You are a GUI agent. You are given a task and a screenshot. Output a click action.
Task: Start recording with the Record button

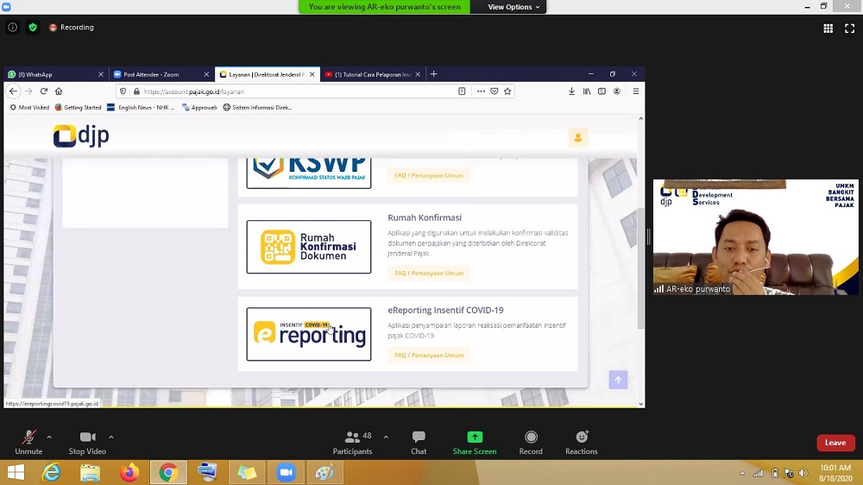point(531,443)
